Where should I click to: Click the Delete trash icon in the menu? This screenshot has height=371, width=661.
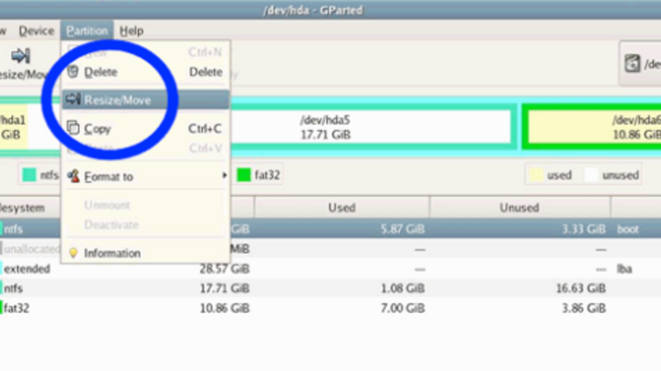73,72
